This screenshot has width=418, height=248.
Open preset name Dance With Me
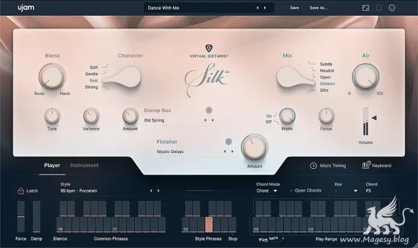coord(163,8)
